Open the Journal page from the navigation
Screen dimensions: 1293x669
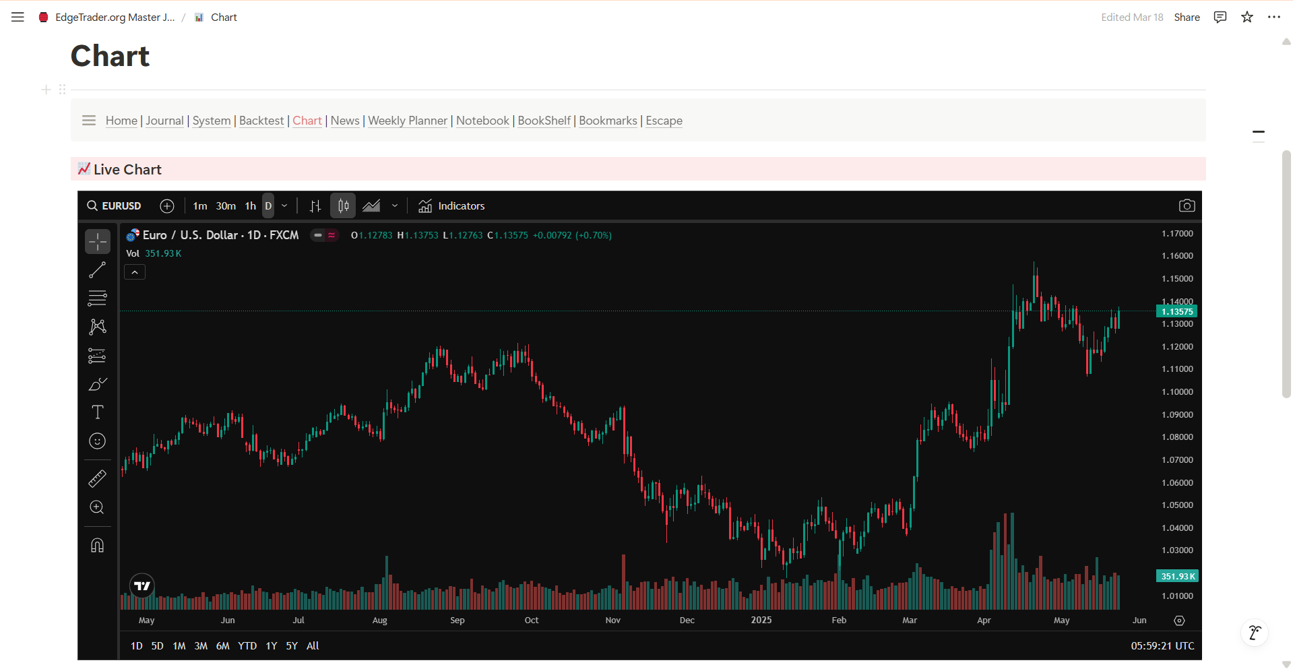tap(164, 121)
